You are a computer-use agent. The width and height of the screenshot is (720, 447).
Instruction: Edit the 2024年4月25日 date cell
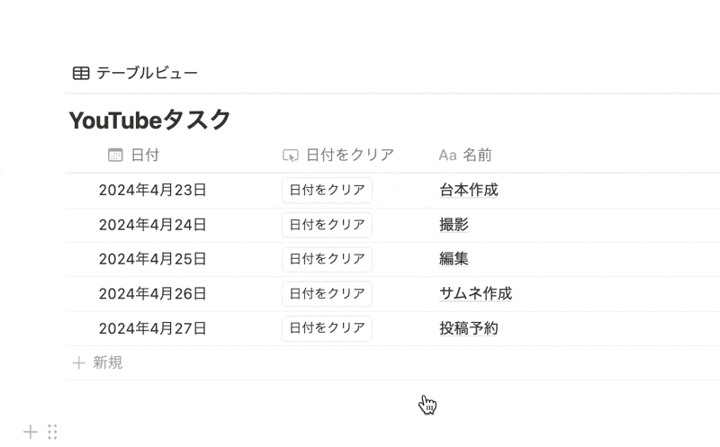[152, 259]
